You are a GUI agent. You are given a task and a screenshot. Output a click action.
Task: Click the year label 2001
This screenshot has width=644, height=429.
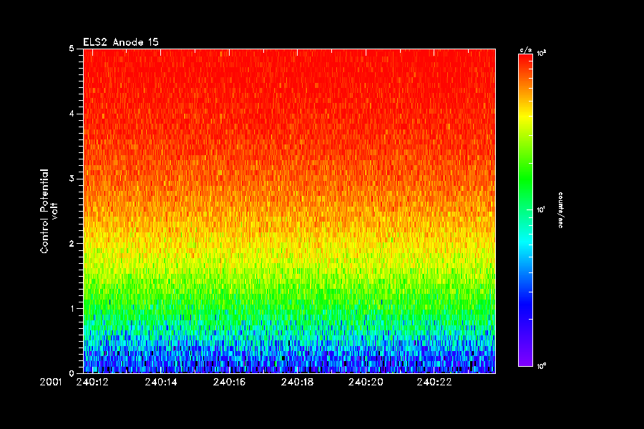[51, 383]
